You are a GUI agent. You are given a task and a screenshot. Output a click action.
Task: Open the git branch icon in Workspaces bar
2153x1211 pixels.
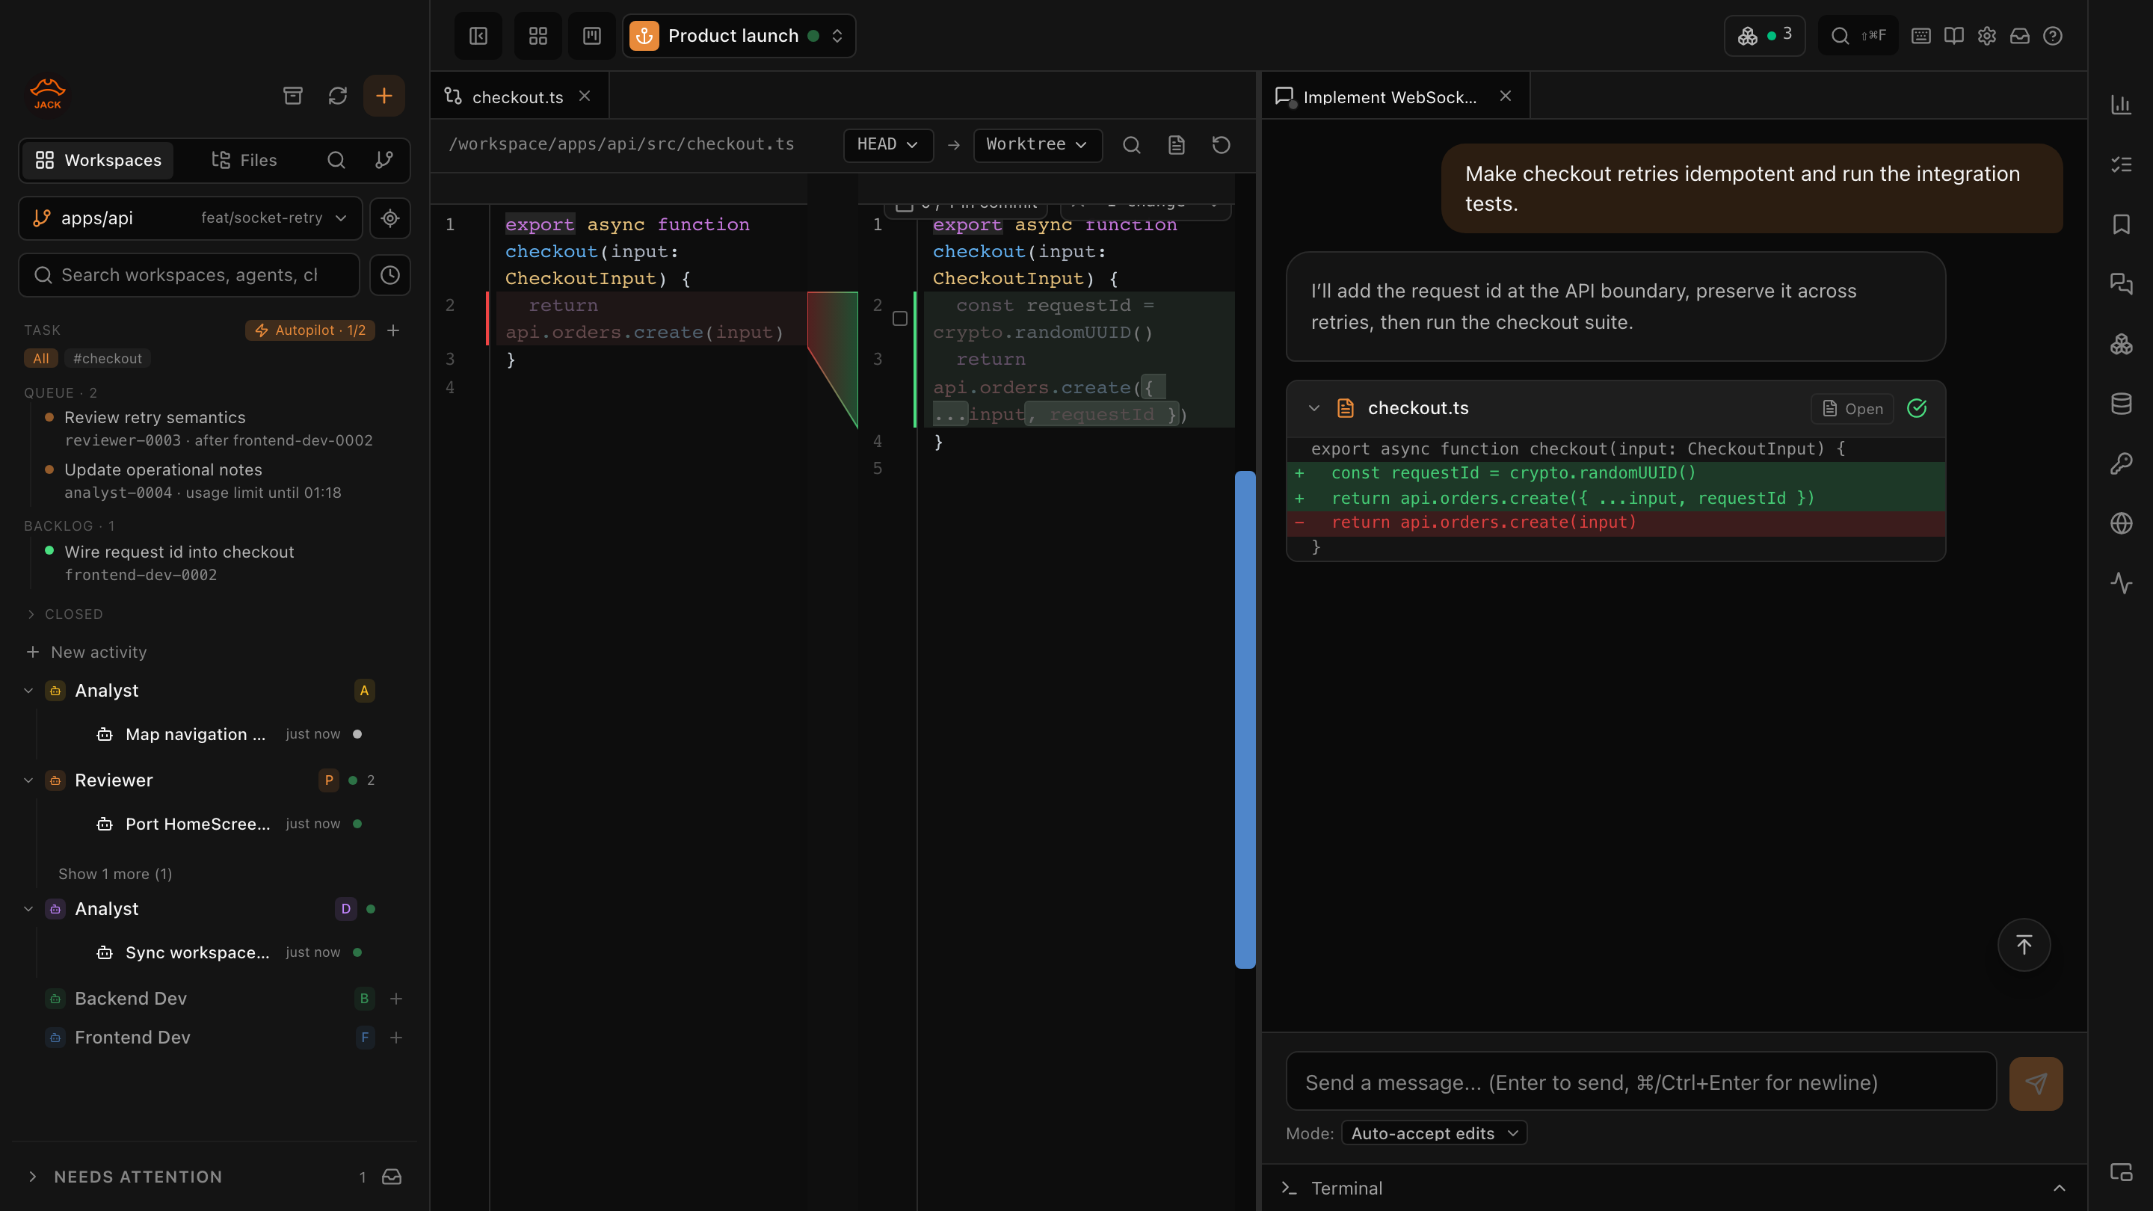click(x=384, y=160)
